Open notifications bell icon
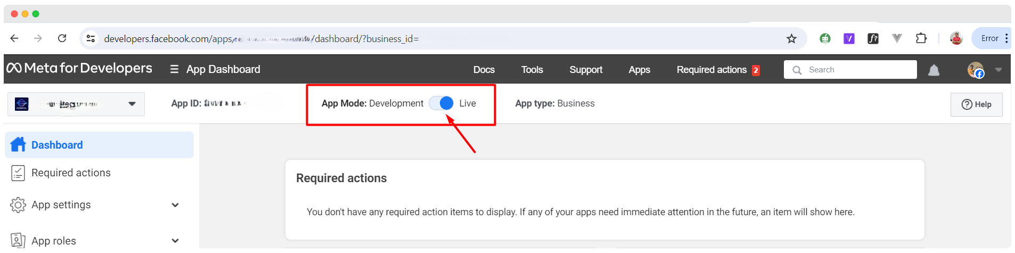 tap(934, 70)
